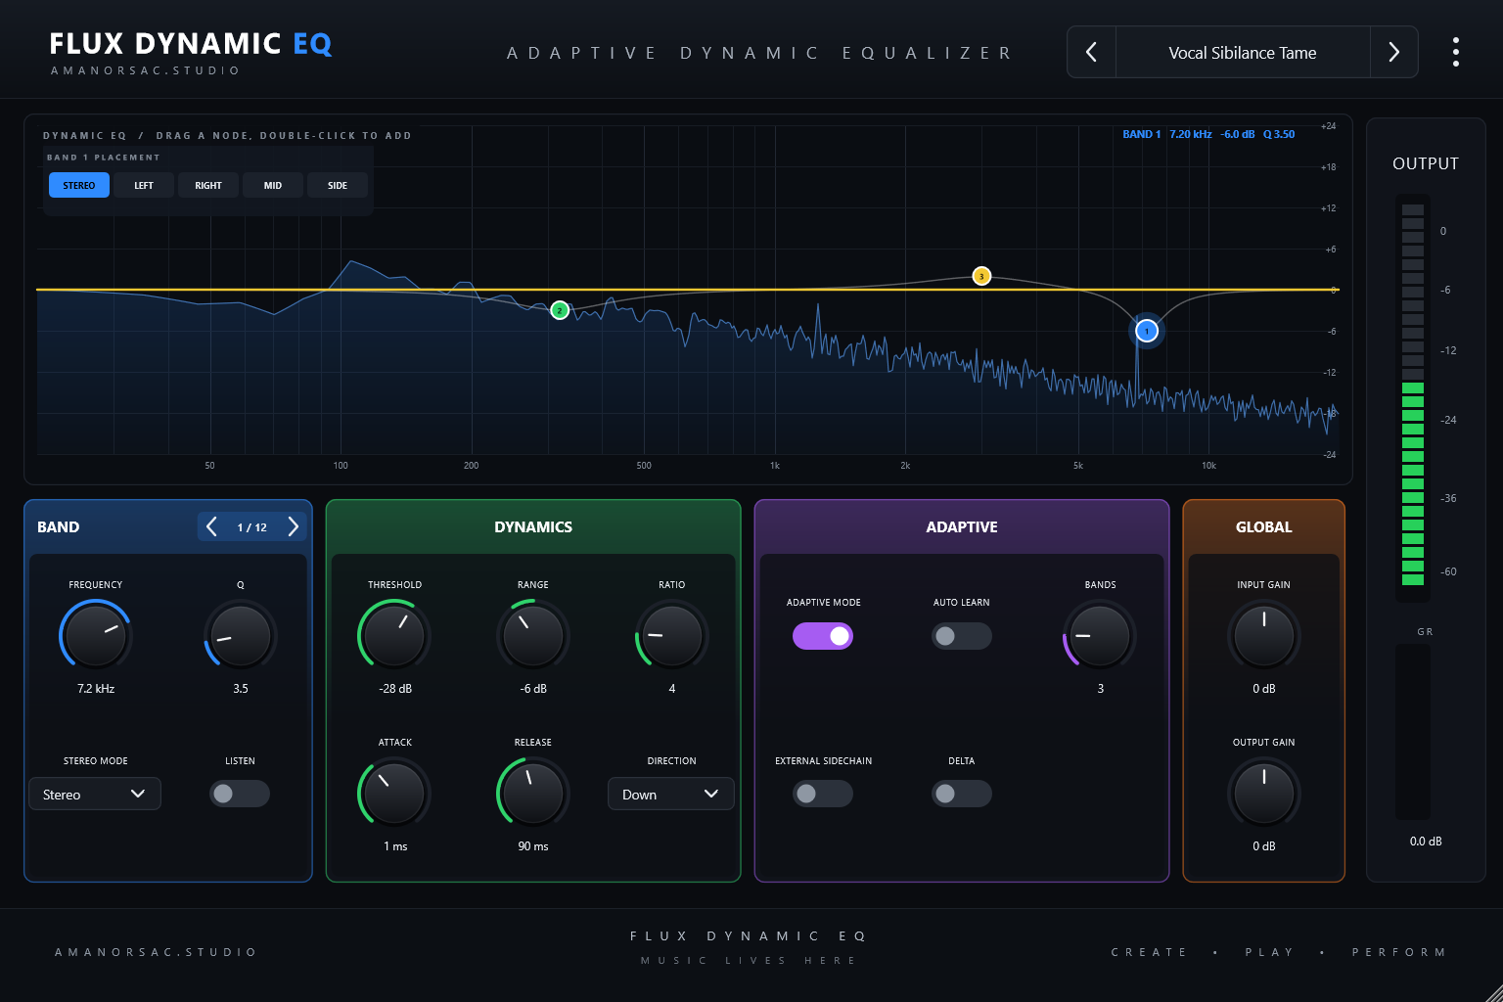The width and height of the screenshot is (1503, 1002).
Task: Select the blue band 1 node
Action: [x=1147, y=331]
